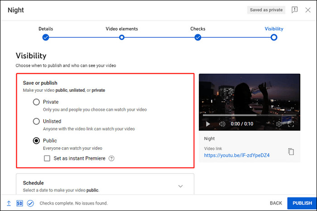Mute the preview with the speaker icon
Image resolution: width=317 pixels, height=211 pixels.
pos(222,124)
